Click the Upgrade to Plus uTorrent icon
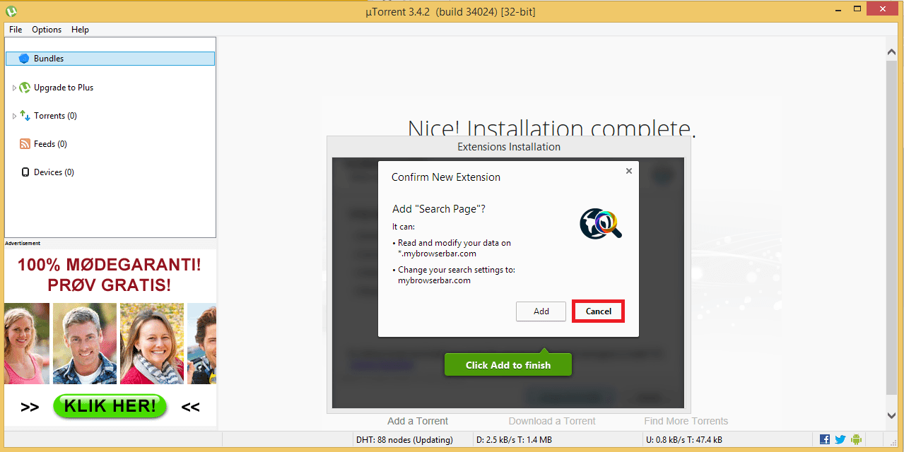This screenshot has width=904, height=452. click(x=25, y=88)
